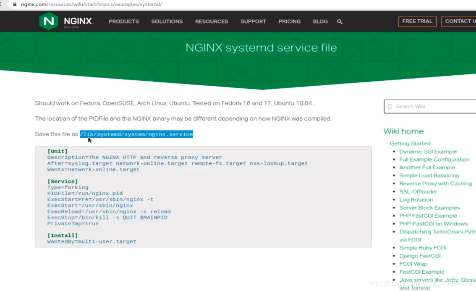This screenshot has width=476, height=291.
Task: Open the SOLUTIONS menu
Action: (x=167, y=22)
